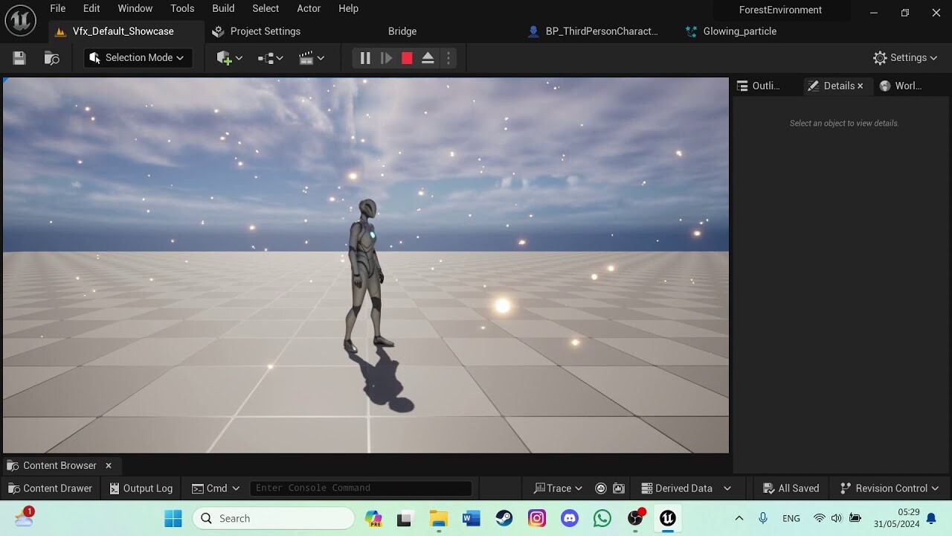
Task: Pause the Play In Editor session
Action: click(x=364, y=57)
